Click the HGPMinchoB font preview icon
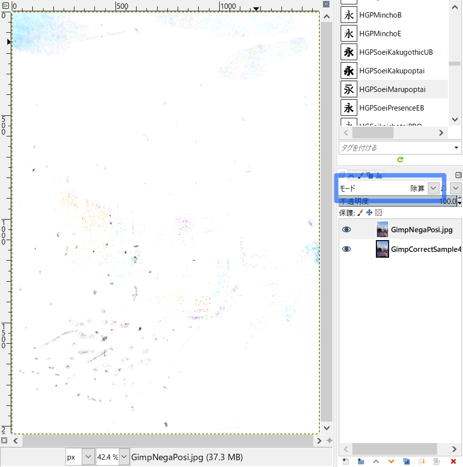 (349, 15)
